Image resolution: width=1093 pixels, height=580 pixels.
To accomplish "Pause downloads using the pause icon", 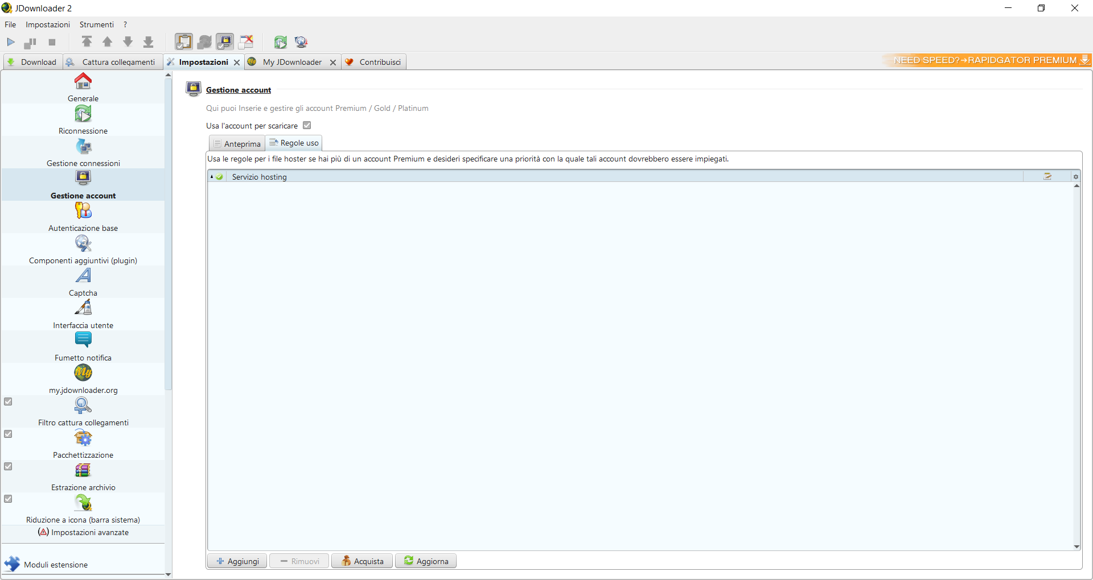I will (x=30, y=42).
